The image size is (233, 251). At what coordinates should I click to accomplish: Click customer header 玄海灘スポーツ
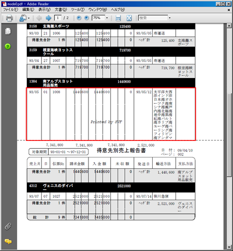tap(56, 26)
